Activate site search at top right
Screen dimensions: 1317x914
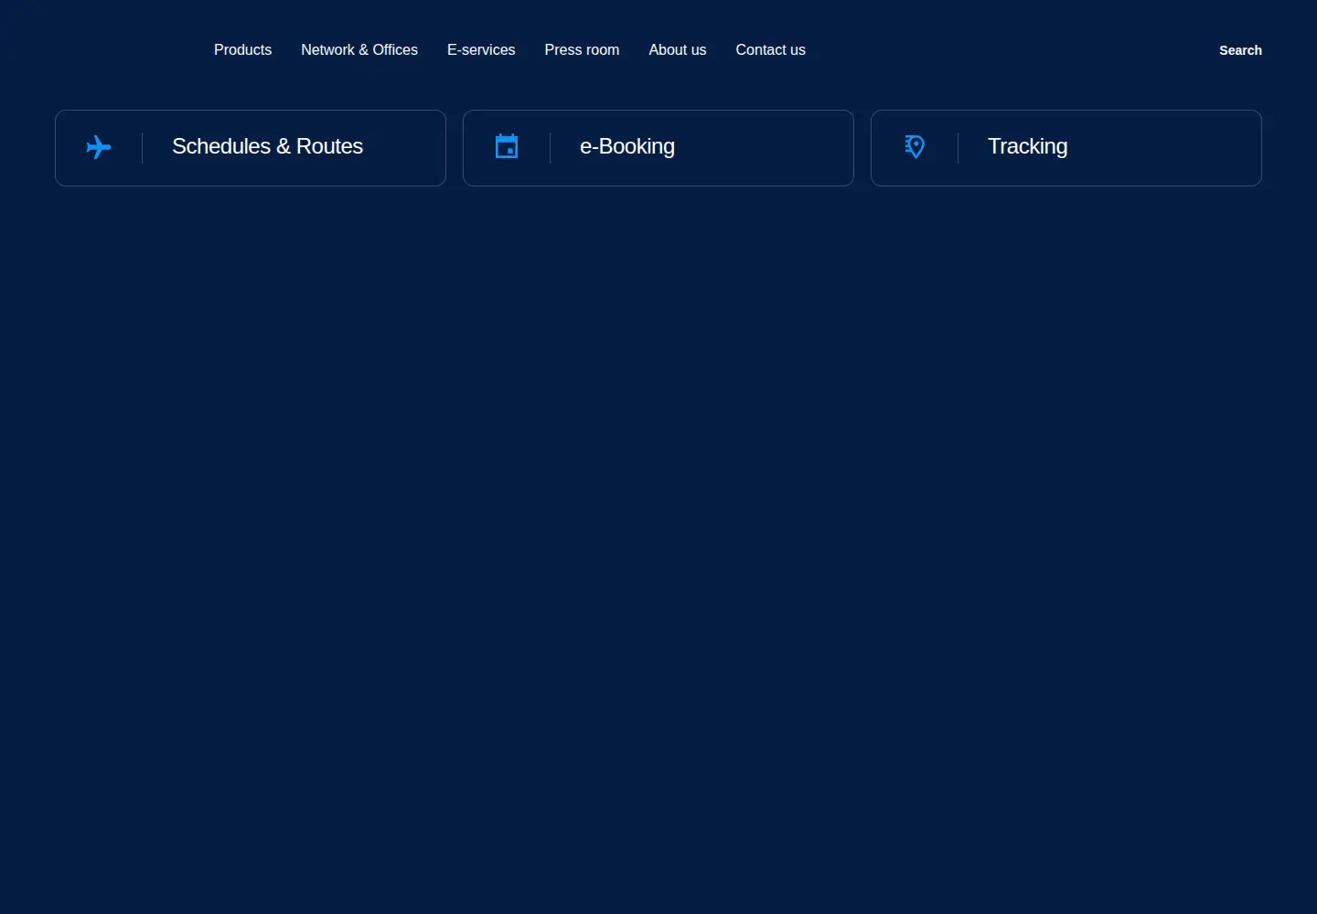pos(1240,50)
